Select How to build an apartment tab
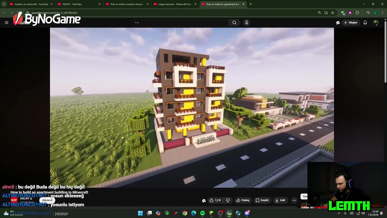 click(x=223, y=4)
